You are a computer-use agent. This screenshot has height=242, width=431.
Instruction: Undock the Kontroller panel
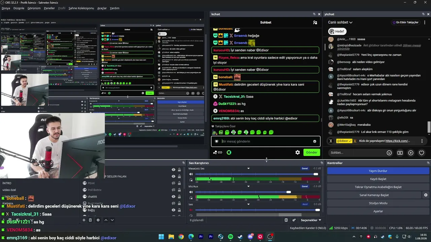coord(428,163)
